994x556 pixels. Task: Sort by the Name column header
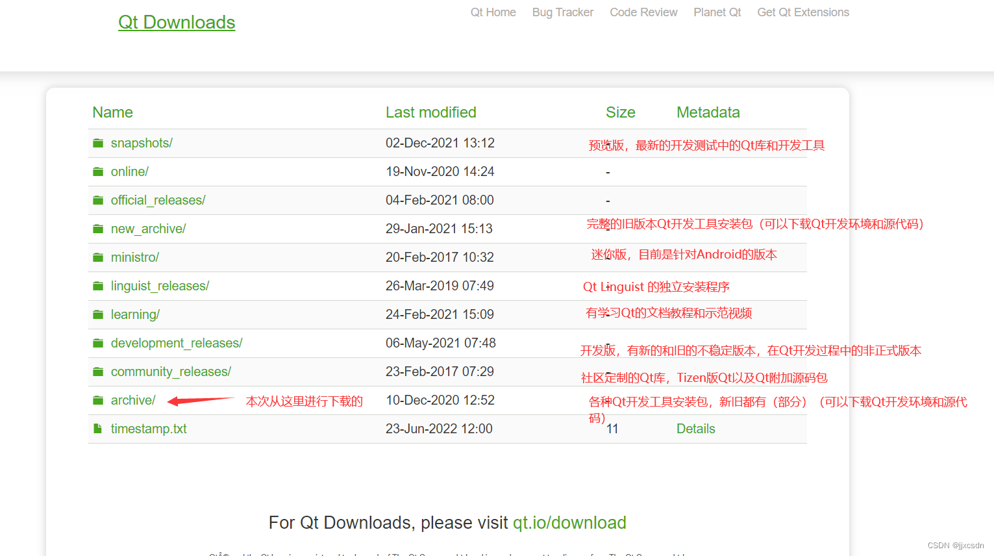113,112
